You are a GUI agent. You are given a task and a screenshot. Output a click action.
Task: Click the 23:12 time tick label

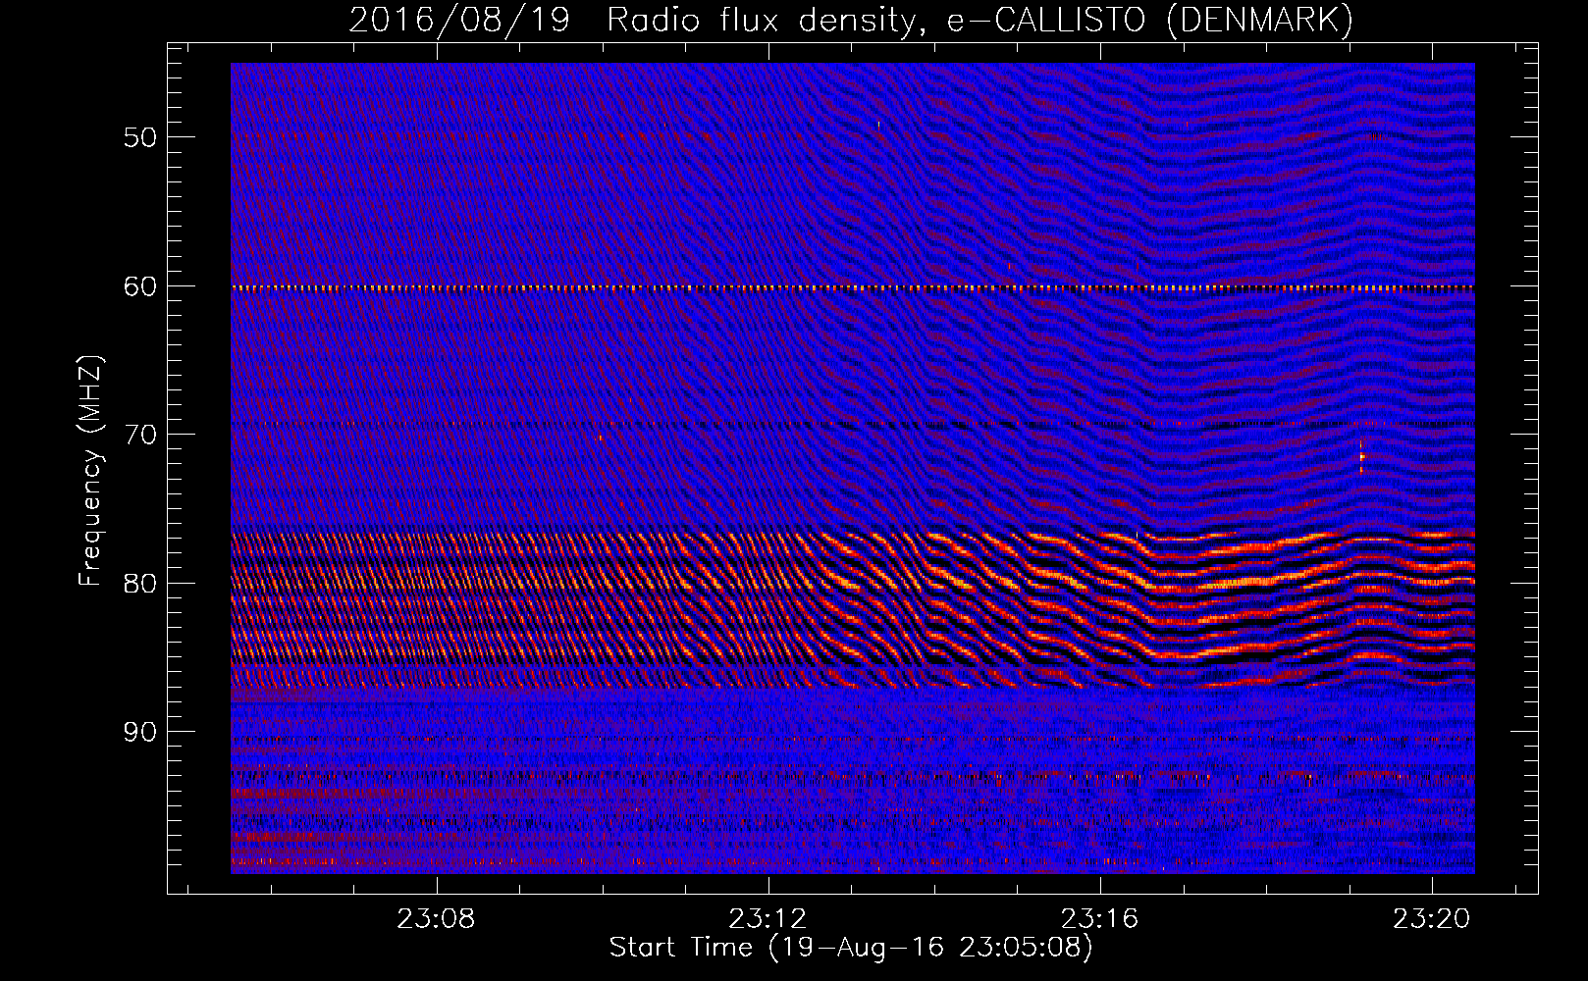768,918
